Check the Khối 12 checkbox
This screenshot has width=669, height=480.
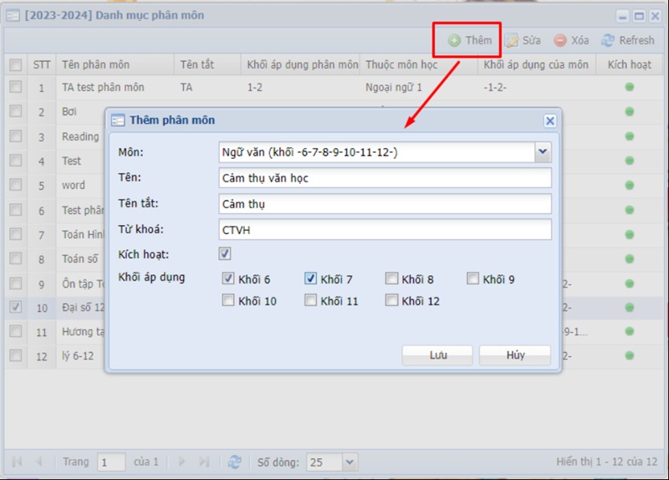[391, 300]
